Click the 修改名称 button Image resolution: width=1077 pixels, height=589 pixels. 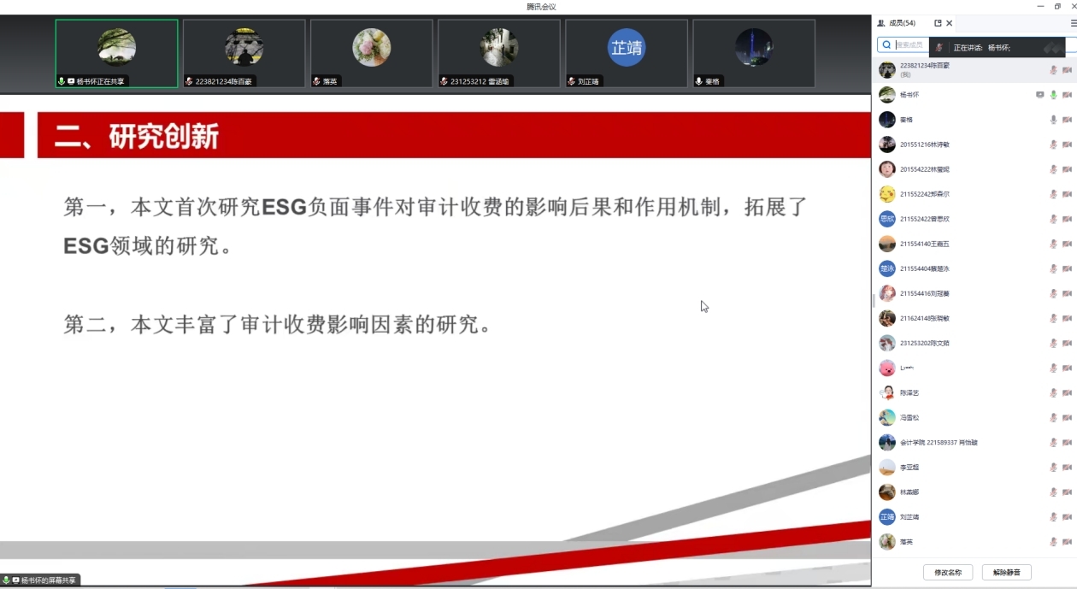pos(947,573)
